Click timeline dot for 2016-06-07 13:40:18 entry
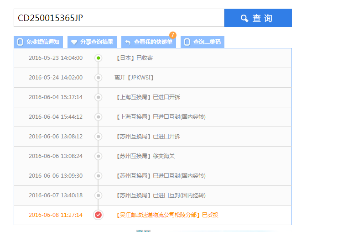The width and height of the screenshot is (348, 232). [x=98, y=195]
